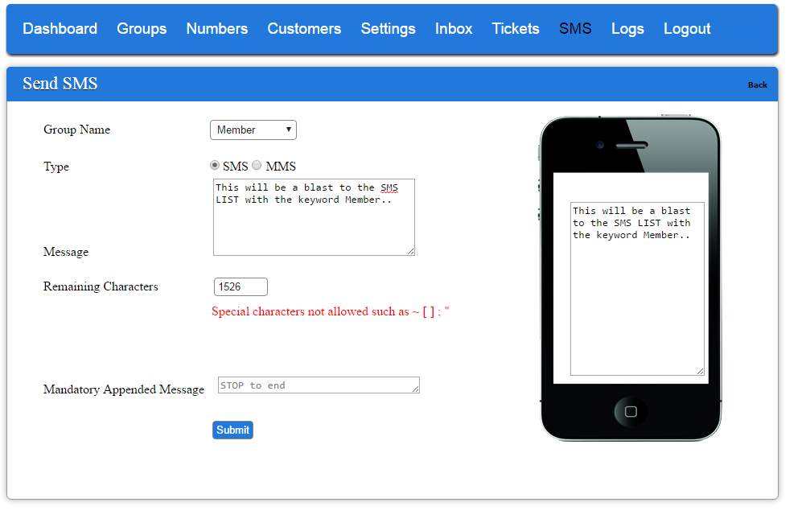The height and width of the screenshot is (523, 806).
Task: Choose the MMS radio option
Action: tap(257, 165)
